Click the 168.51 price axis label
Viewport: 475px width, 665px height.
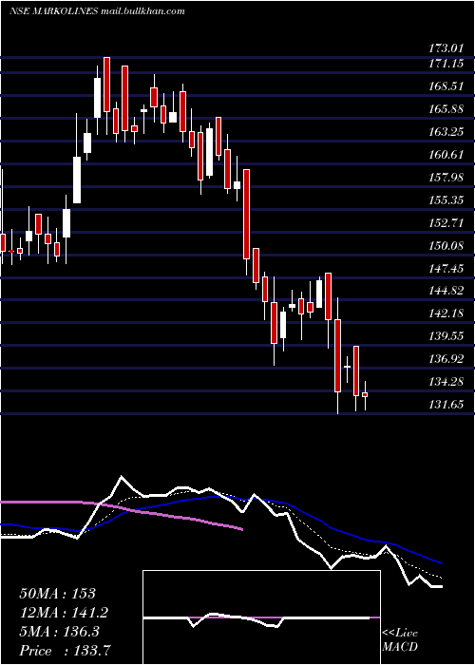(x=446, y=86)
